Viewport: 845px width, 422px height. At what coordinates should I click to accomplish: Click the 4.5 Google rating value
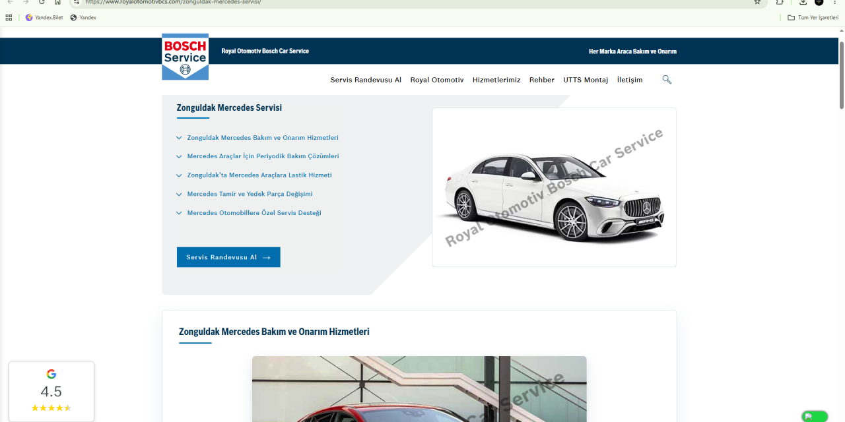coord(51,392)
